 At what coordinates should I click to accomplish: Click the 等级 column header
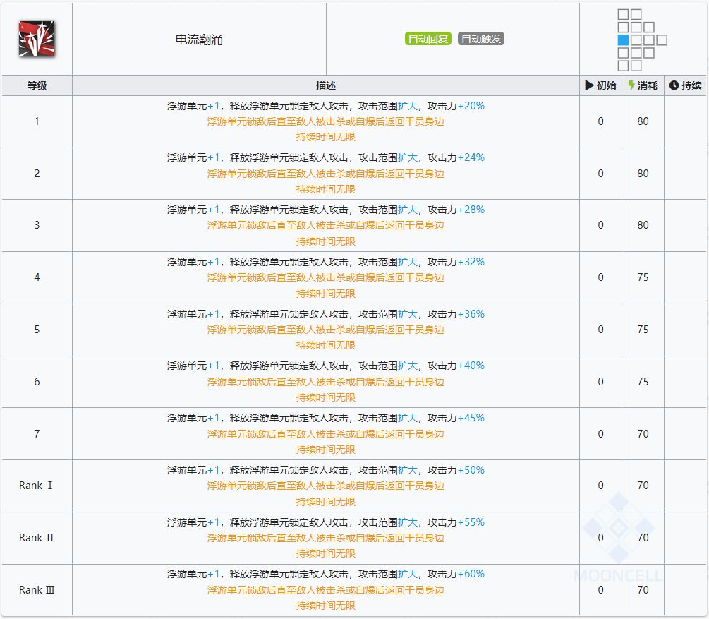click(37, 85)
